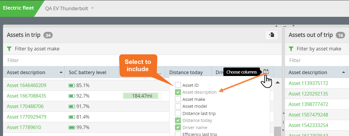This screenshot has height=136, width=349.
Task: Sort by SoC battery level column header
Action: [87, 72]
